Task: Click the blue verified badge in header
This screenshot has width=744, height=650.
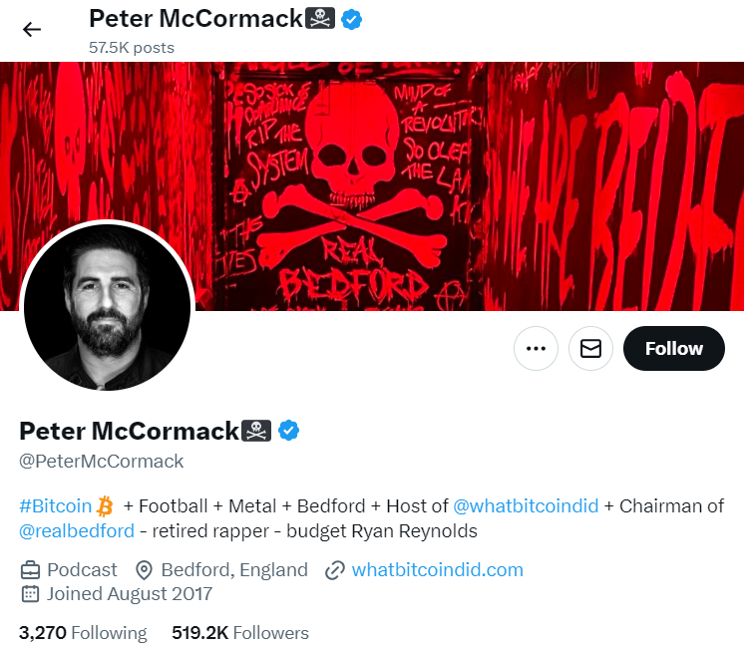Action: point(352,20)
